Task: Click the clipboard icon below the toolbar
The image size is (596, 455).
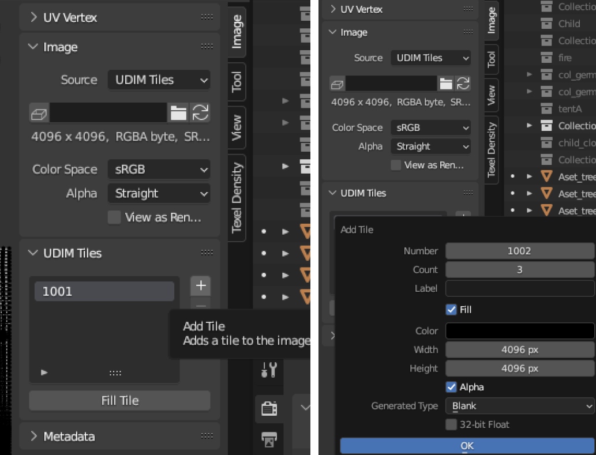Action: tap(269, 408)
